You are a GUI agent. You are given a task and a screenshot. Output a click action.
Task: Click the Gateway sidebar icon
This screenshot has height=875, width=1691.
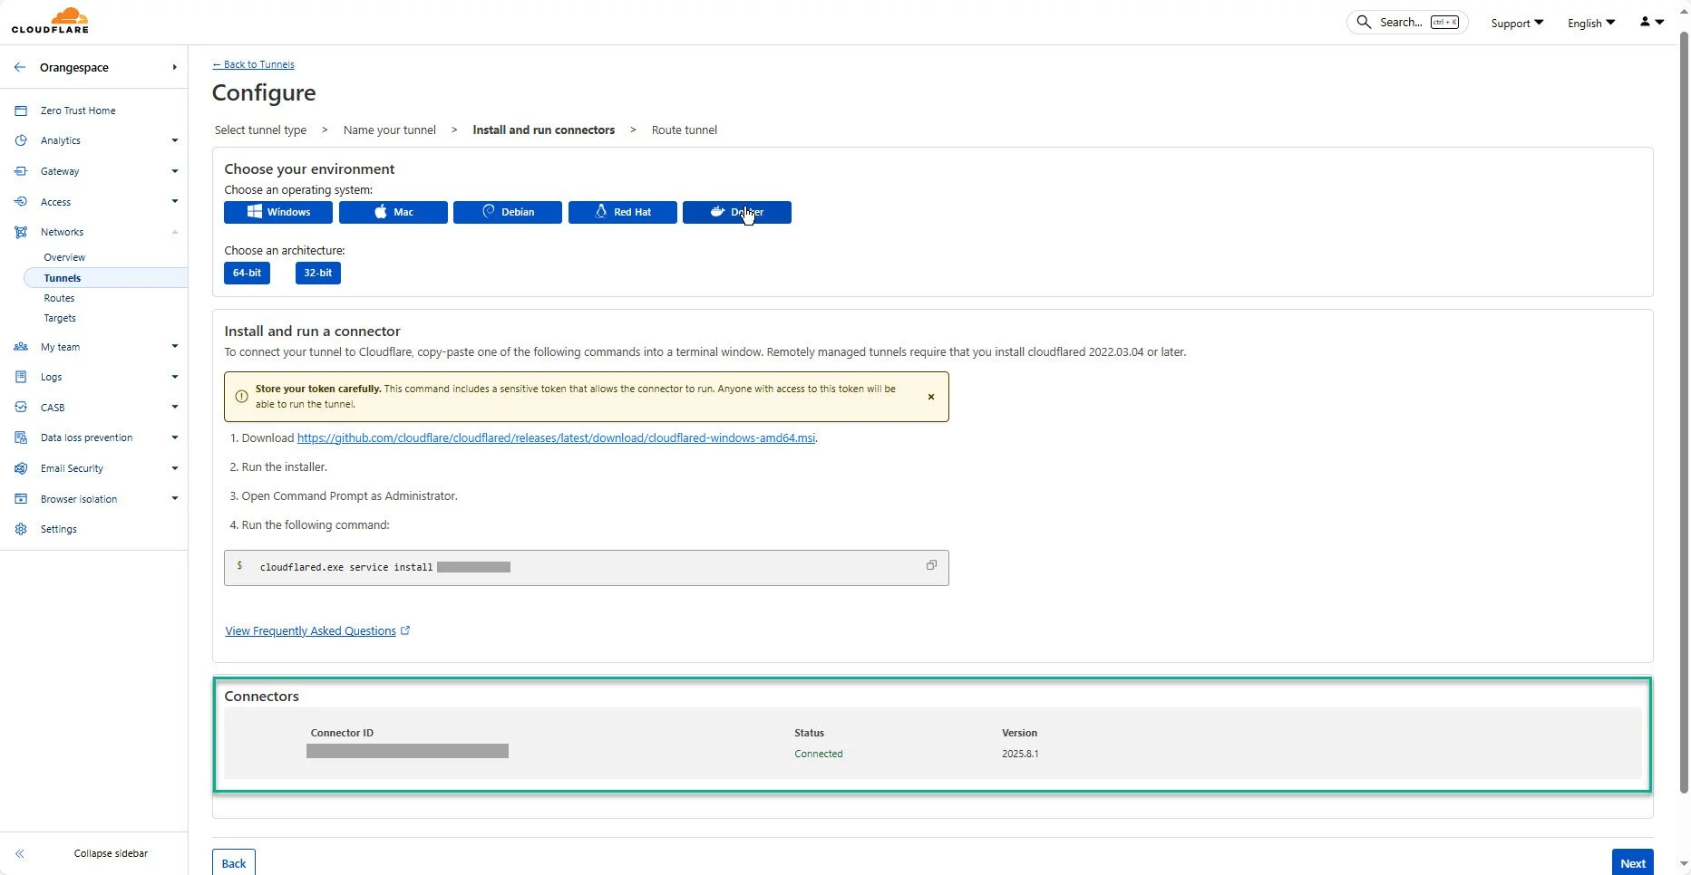[21, 171]
